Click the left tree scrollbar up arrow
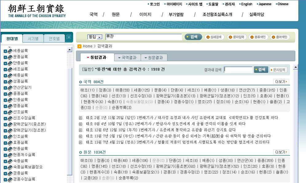This screenshot has width=306, height=183. 69,50
